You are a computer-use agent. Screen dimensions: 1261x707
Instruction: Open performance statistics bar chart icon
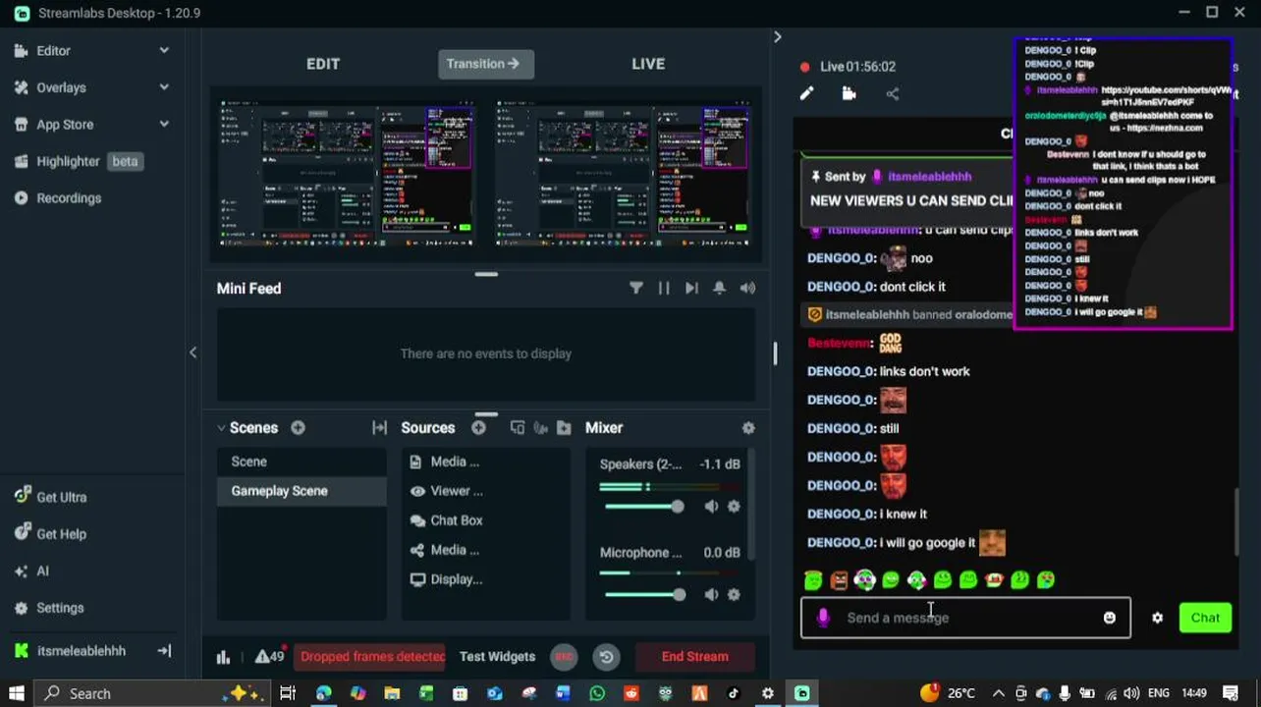tap(223, 657)
